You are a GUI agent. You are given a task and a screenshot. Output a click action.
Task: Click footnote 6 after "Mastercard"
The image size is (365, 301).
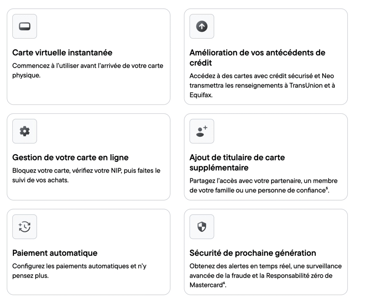tap(224, 284)
